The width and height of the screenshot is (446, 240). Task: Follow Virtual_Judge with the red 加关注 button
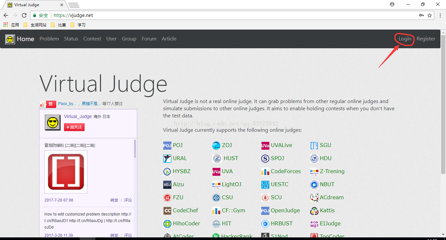pyautogui.click(x=74, y=127)
